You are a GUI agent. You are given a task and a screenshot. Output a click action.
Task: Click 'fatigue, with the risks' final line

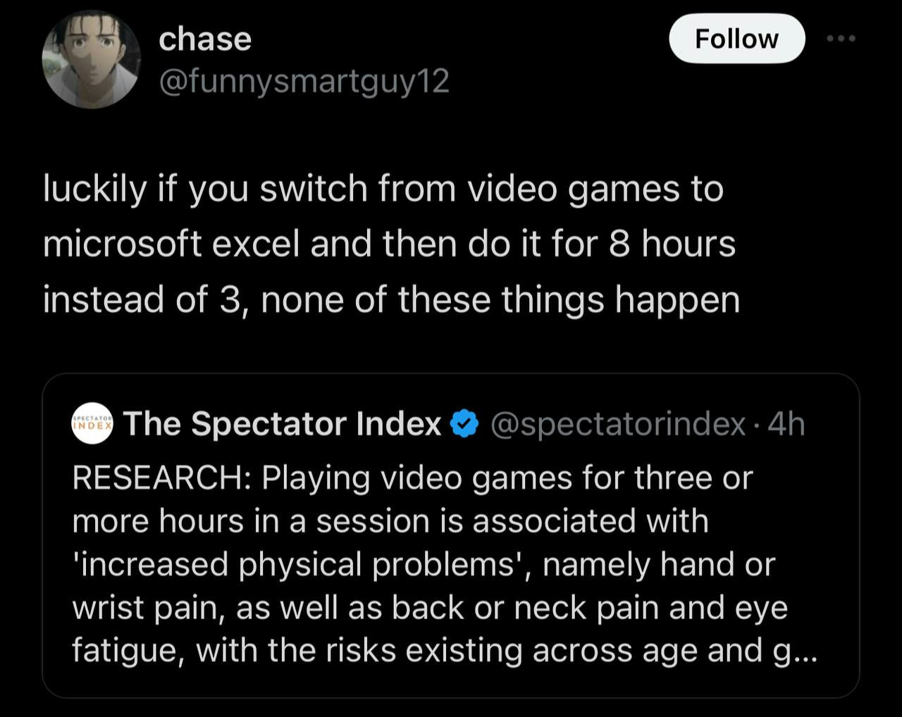(x=445, y=651)
